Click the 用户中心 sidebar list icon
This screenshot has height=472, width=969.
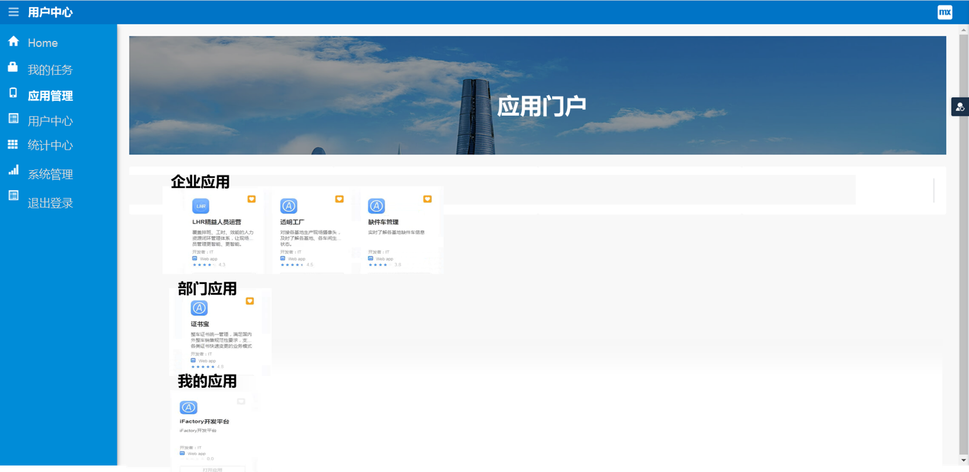pos(13,119)
